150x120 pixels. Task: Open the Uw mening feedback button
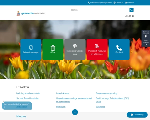(x=137, y=115)
